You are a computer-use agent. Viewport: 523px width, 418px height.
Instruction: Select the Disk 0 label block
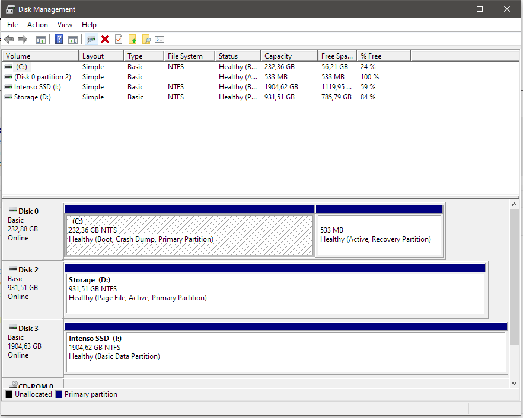point(33,231)
